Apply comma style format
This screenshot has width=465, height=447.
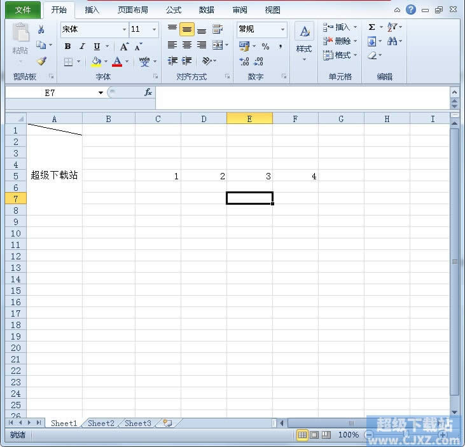[280, 46]
